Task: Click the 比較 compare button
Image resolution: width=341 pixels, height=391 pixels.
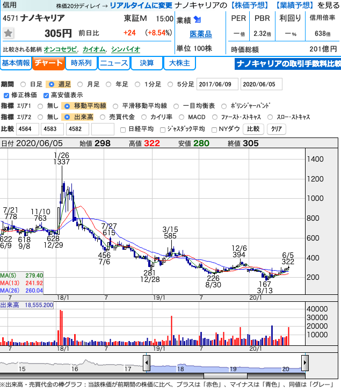Action: point(253,129)
